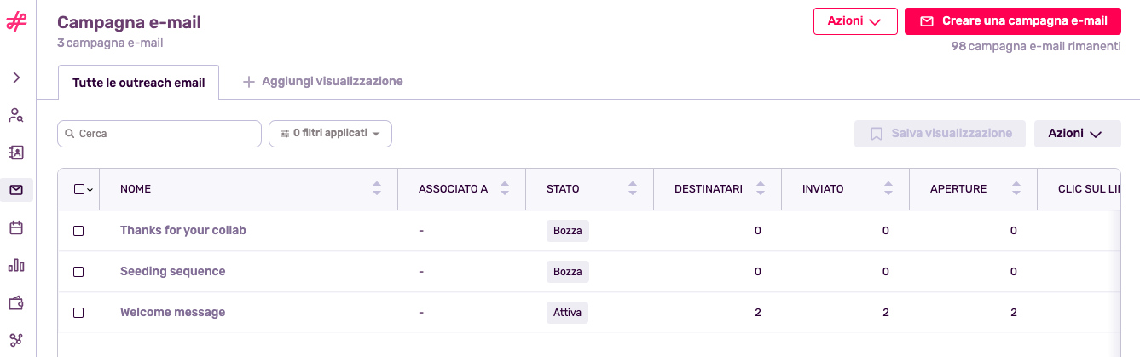
Task: Click the hashtag logo icon
Action: click(x=16, y=22)
